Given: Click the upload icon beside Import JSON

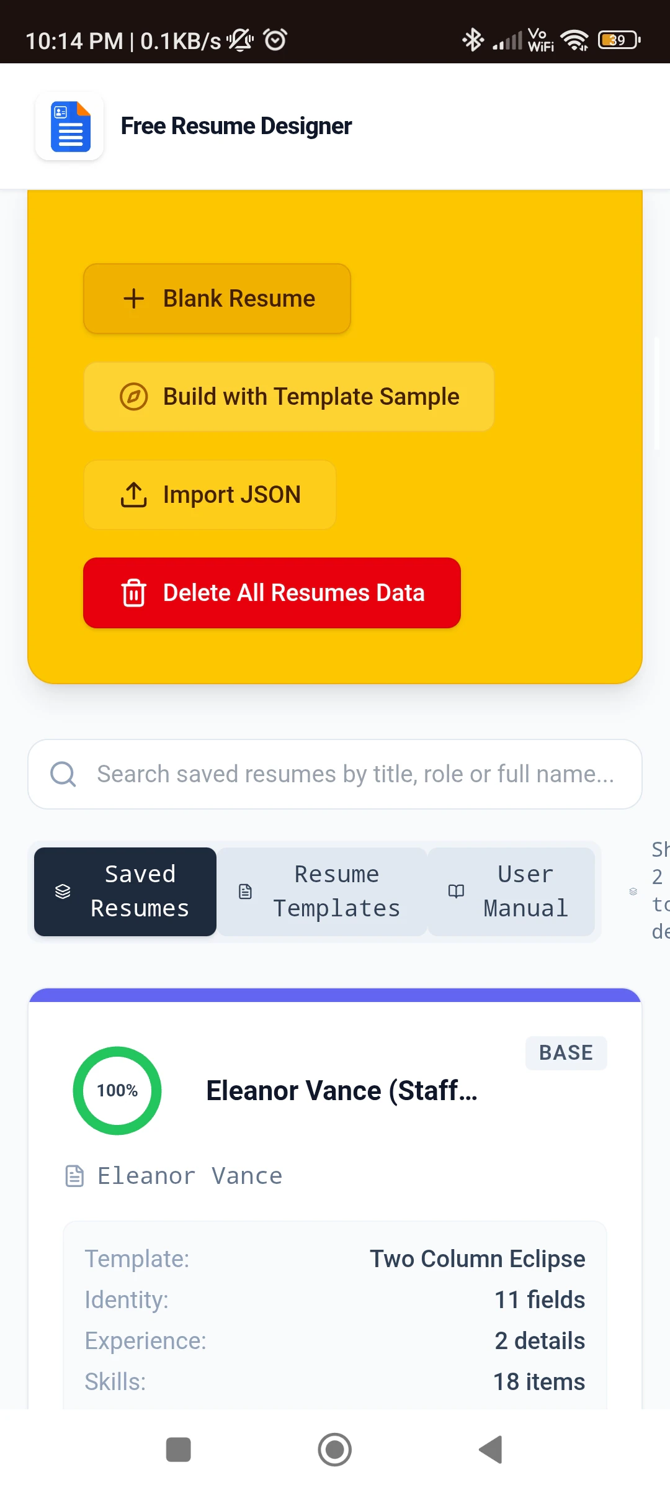Looking at the screenshot, I should point(133,495).
